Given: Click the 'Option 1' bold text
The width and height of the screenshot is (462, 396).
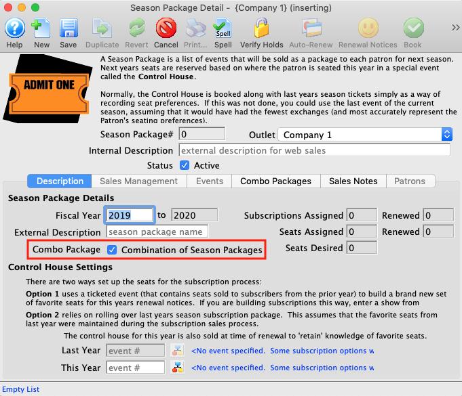Looking at the screenshot, I should pos(43,294).
